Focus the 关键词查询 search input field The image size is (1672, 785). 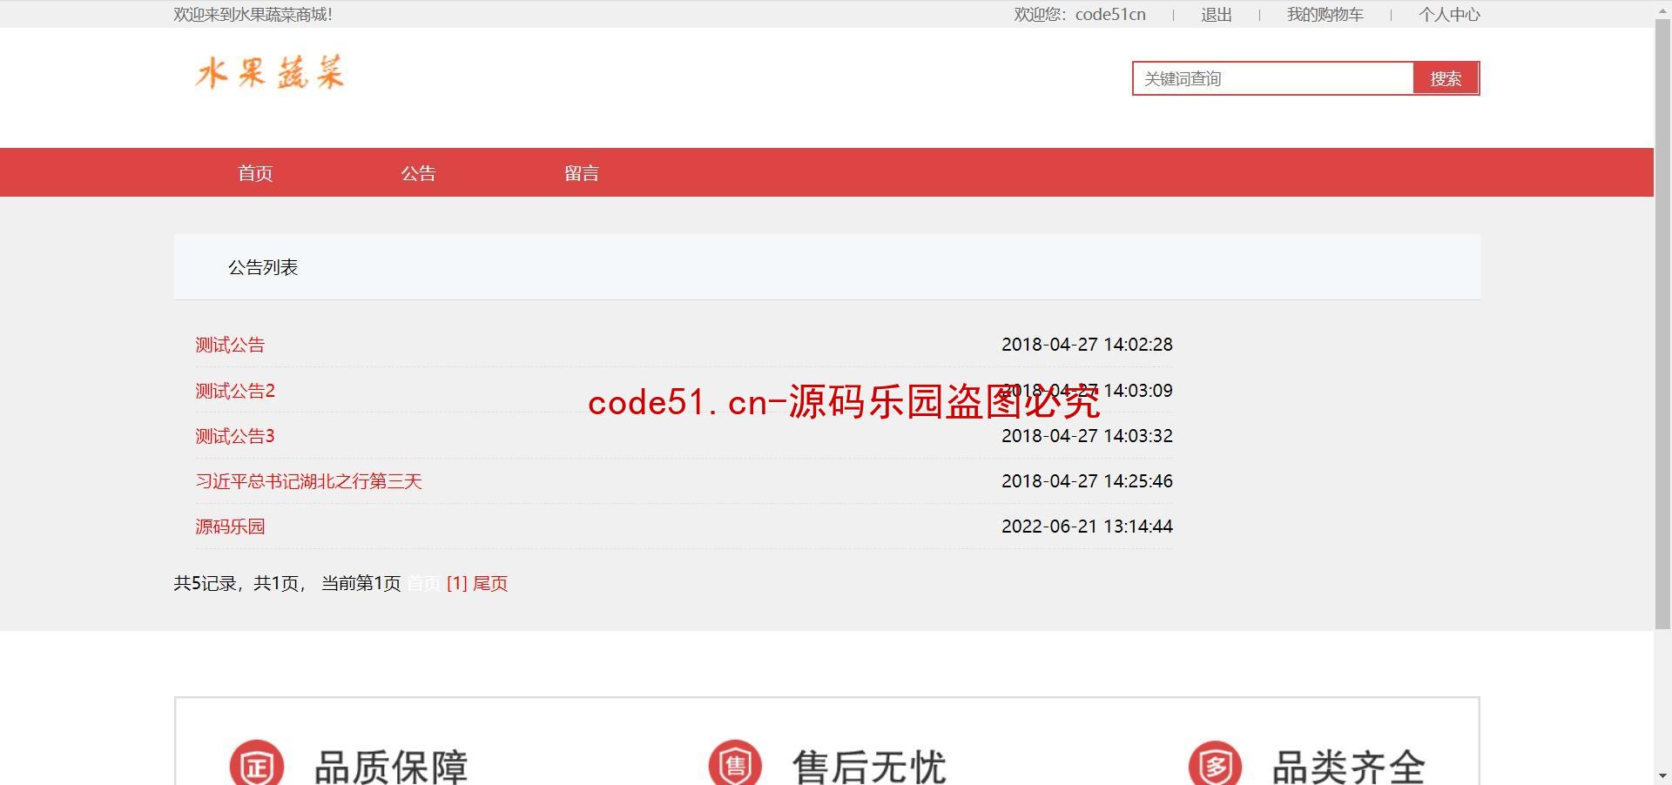point(1273,78)
